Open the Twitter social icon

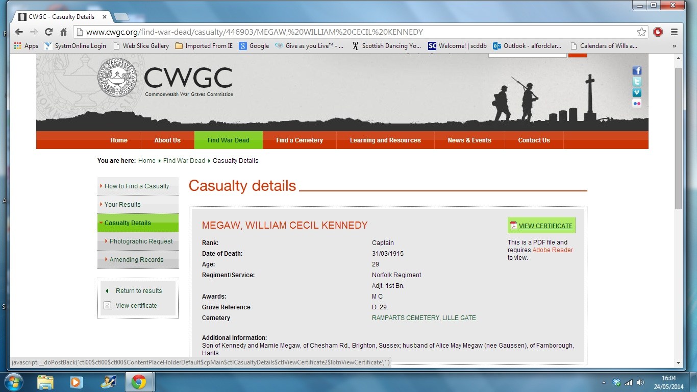click(637, 82)
